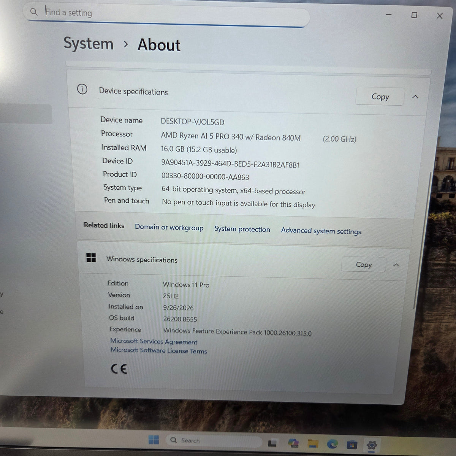
Task: Maximize the Settings window
Action: (x=414, y=15)
